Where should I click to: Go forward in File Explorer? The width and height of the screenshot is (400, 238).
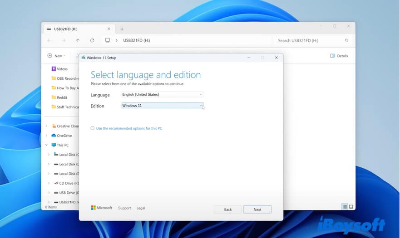[x=64, y=40]
